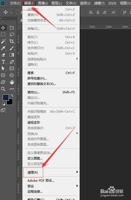
Task: Select 清理(R) in the Edit menu
Action: point(51,173)
